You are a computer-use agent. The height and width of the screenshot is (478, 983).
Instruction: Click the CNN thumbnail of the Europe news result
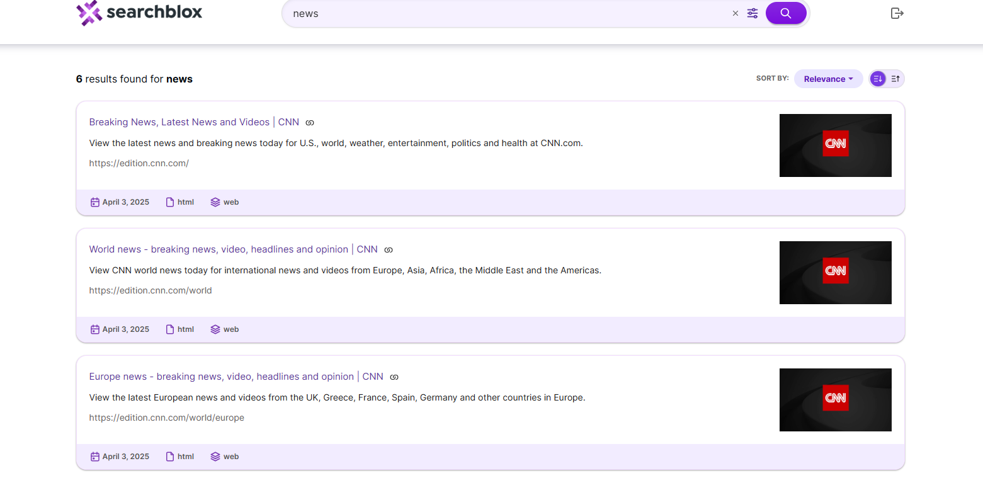[836, 400]
